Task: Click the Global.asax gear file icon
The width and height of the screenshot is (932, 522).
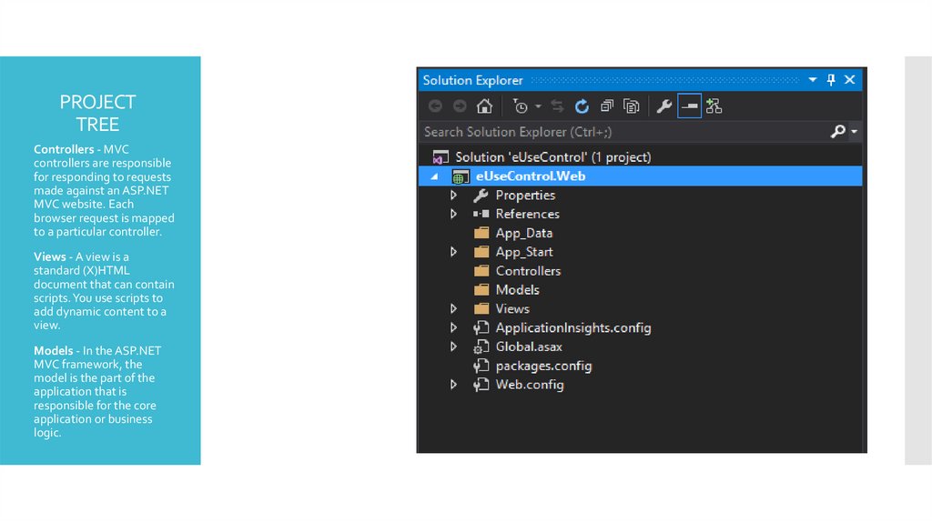Action: click(x=481, y=346)
